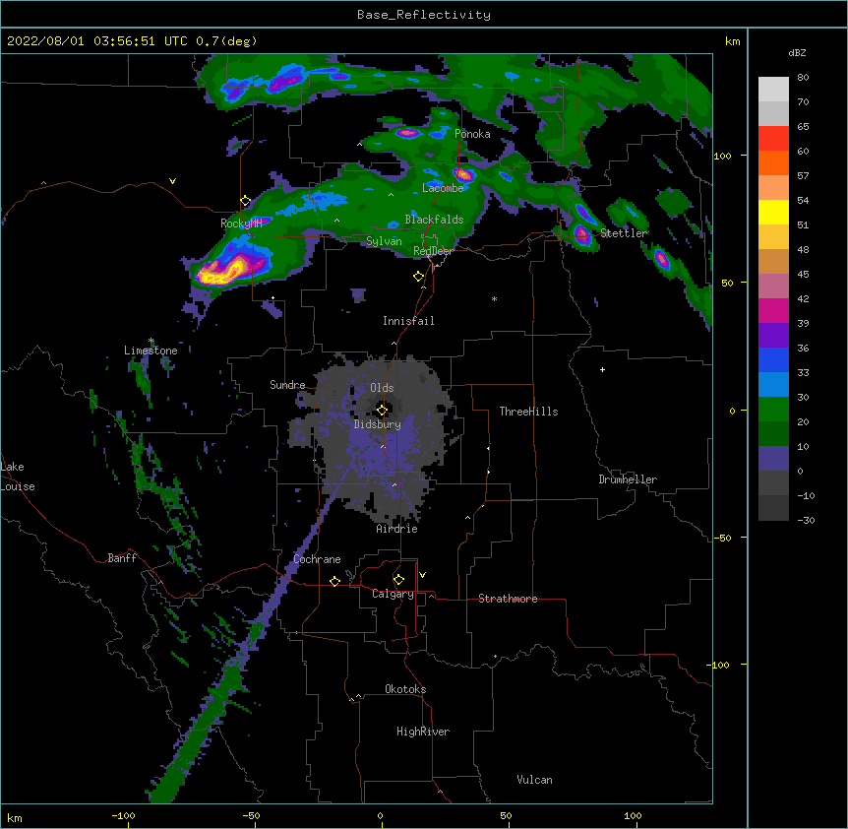
Task: Click the Innisfail city label
Action: 408,321
